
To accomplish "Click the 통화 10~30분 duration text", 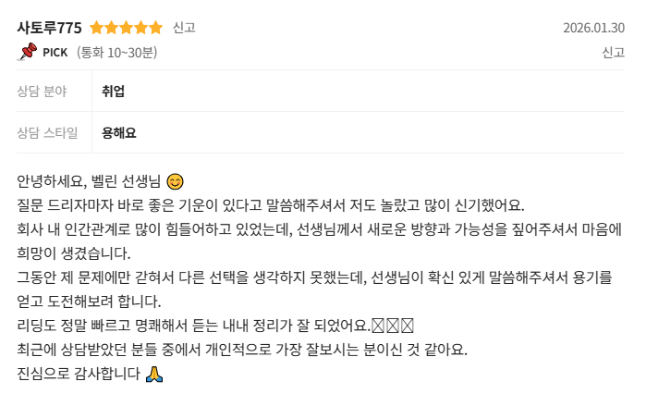I will (117, 53).
